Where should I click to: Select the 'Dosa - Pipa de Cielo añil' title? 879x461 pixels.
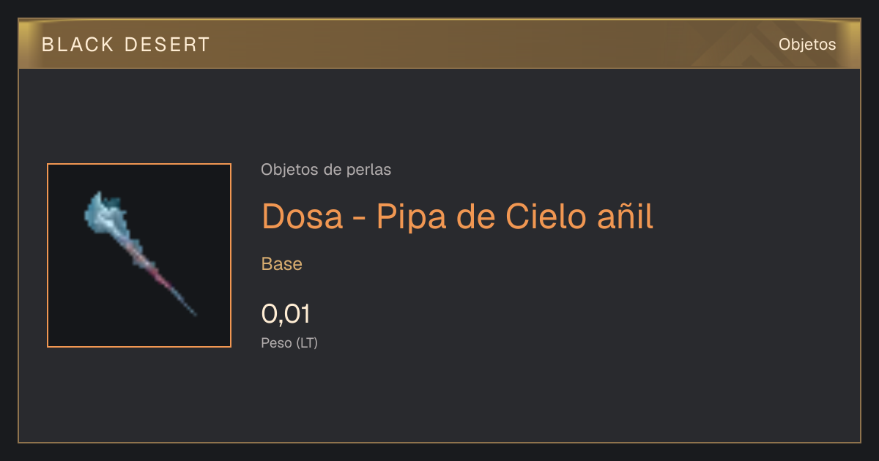(x=457, y=216)
